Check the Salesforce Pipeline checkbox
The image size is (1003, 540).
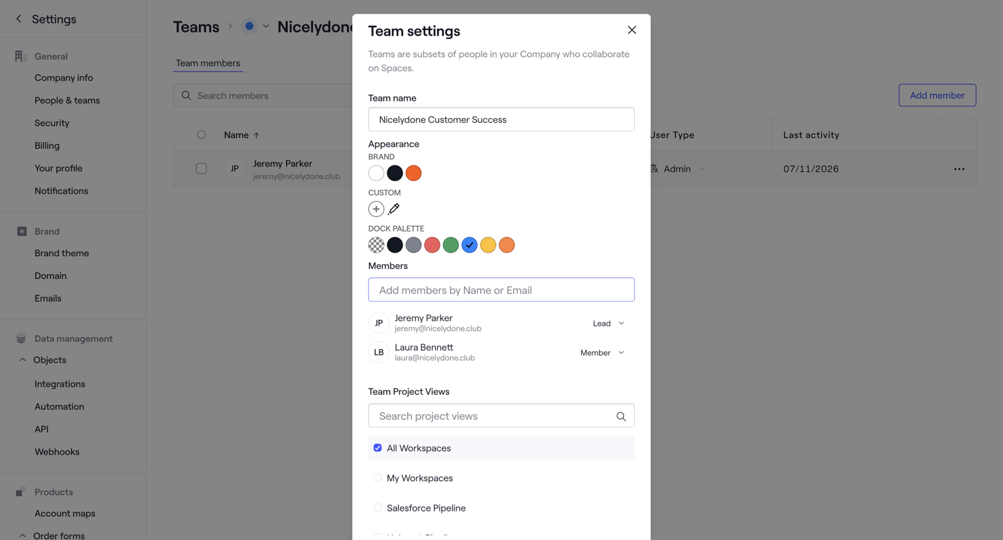tap(377, 507)
